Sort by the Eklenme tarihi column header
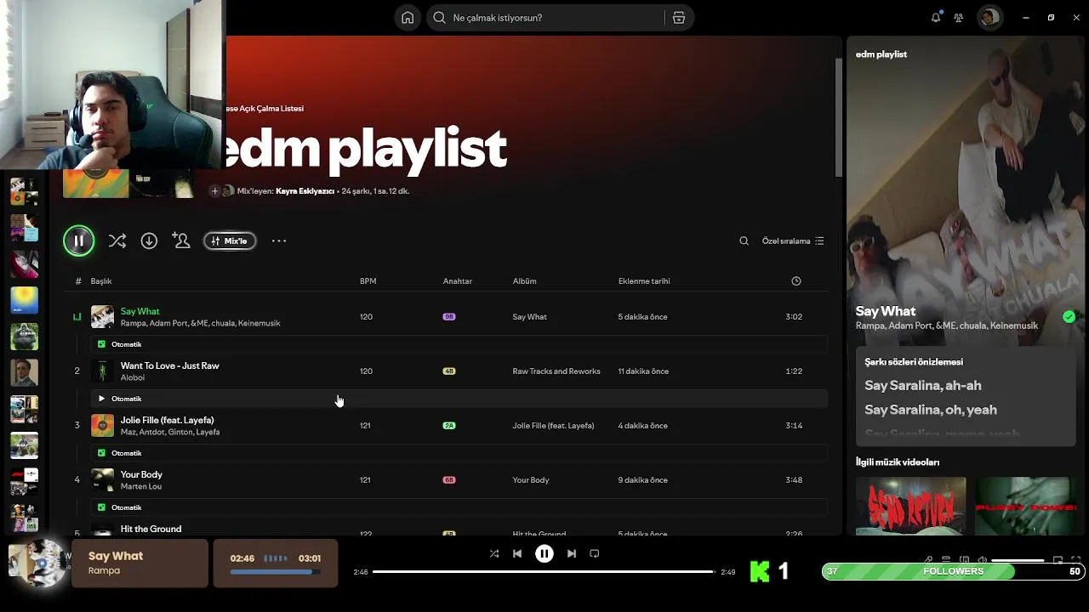This screenshot has height=612, width=1089. 644,281
